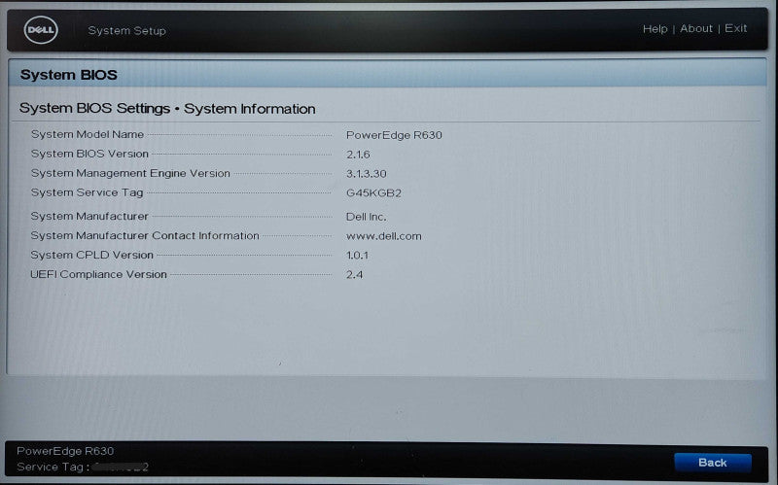
Task: Click the System BIOS heading
Action: pyautogui.click(x=68, y=75)
